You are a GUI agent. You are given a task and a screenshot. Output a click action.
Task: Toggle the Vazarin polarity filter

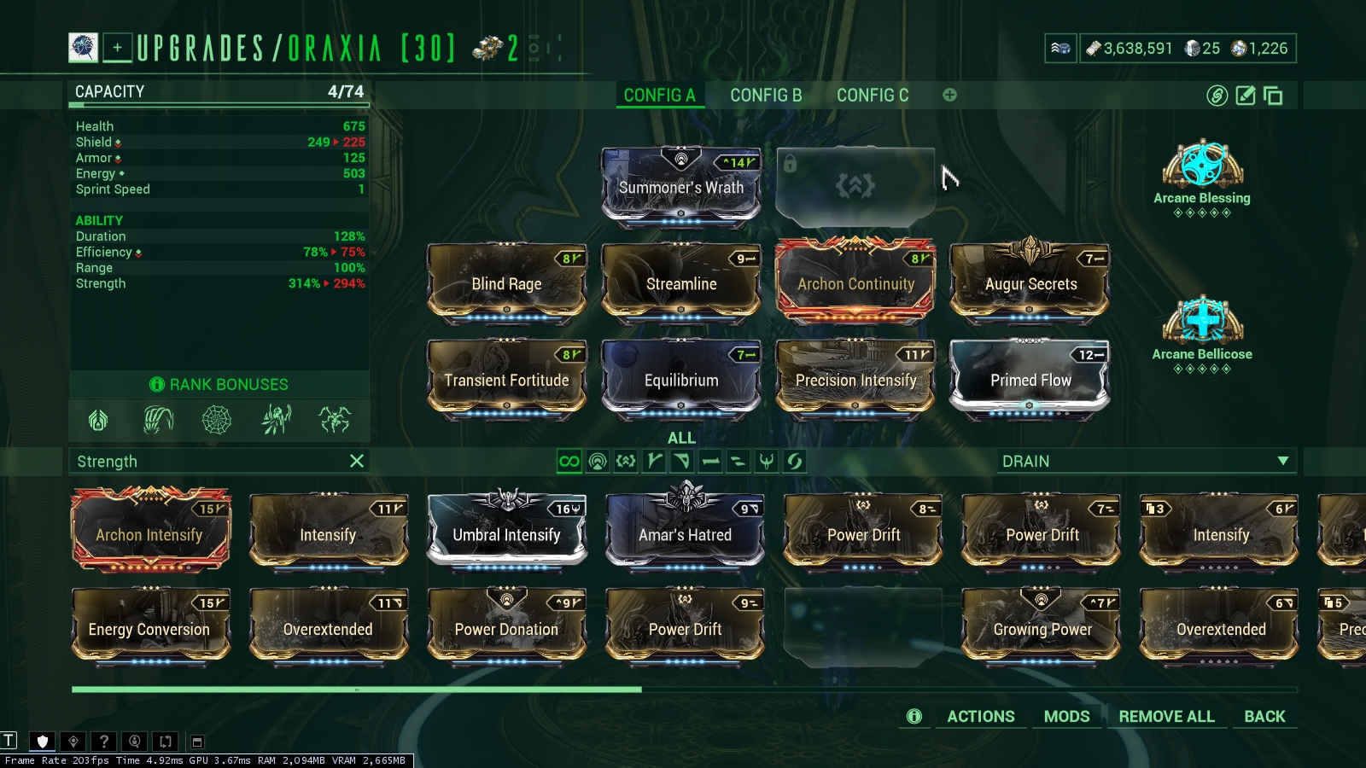click(682, 462)
